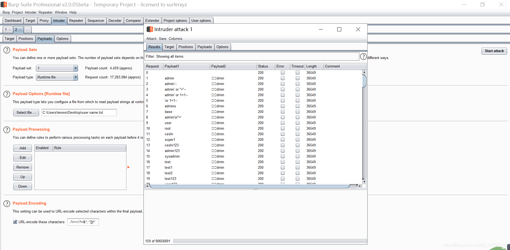Toggle Error checkbox for request 0
510x250 pixels.
click(x=283, y=73)
